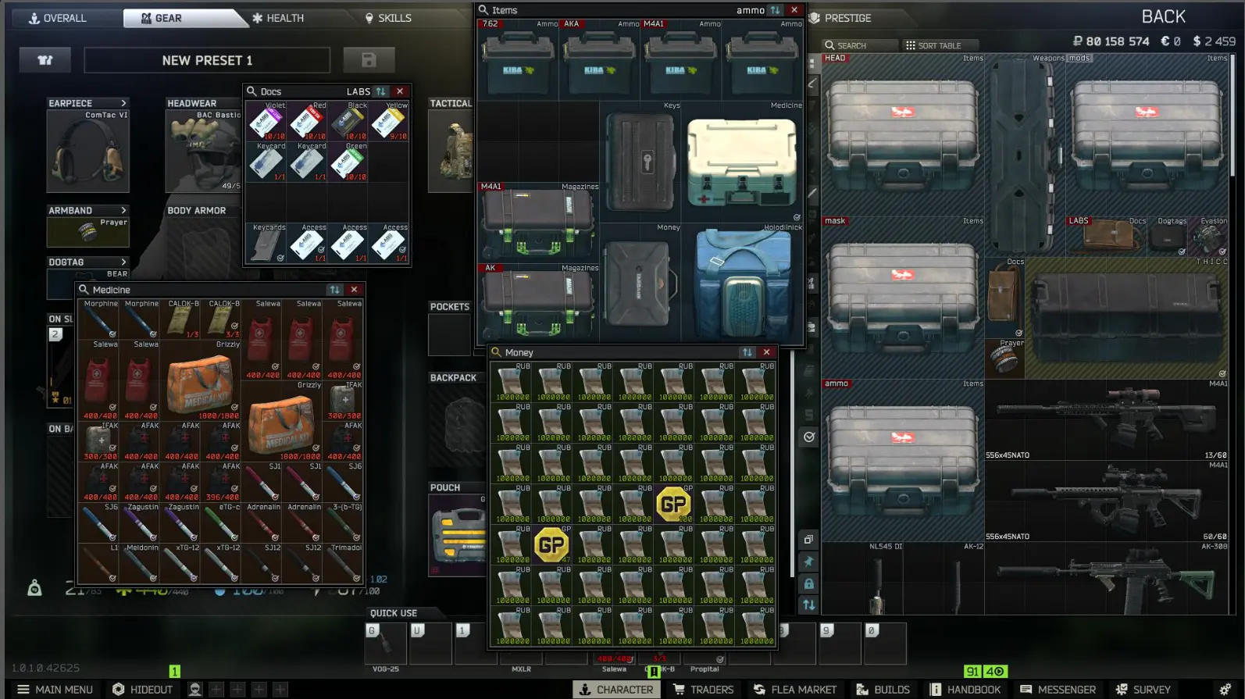Open the MESSENGER
Image resolution: width=1245 pixels, height=699 pixels.
click(x=1058, y=690)
